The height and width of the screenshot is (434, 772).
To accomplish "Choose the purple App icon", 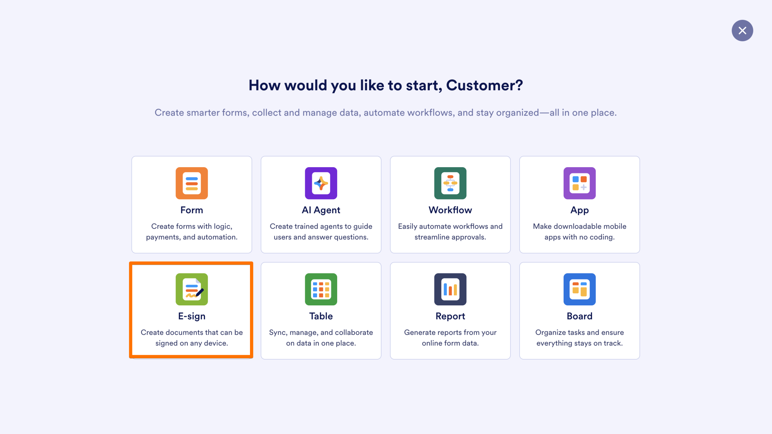I will 579,183.
